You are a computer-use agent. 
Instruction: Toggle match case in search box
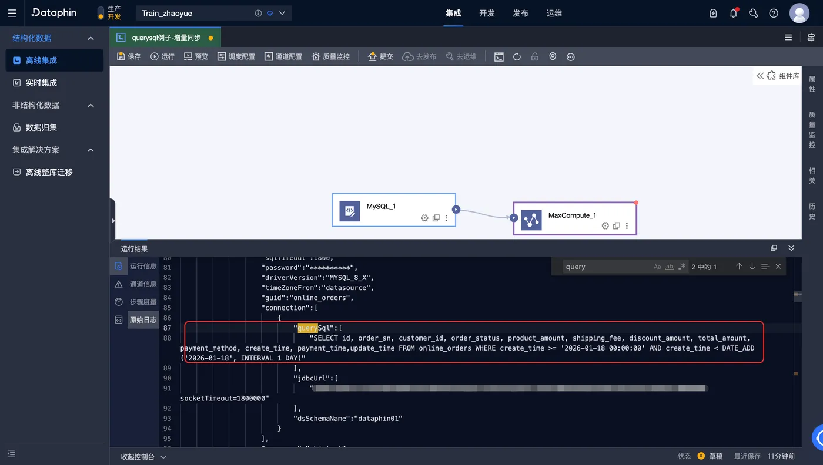(x=657, y=267)
